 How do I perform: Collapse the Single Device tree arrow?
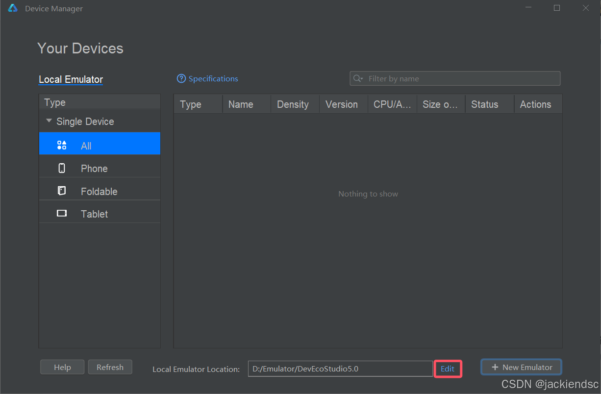coord(49,121)
